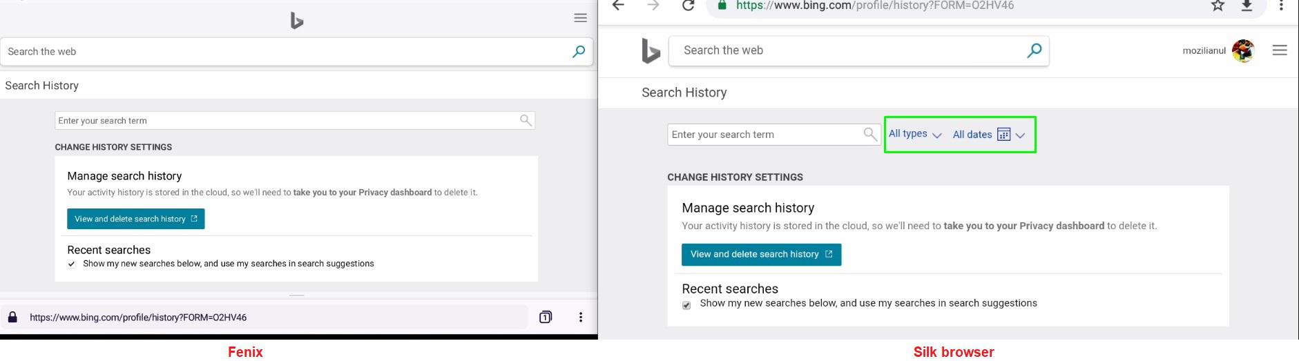Screen dimensions: 1299x361
Task: Expand the All dates dropdown
Action: [989, 135]
